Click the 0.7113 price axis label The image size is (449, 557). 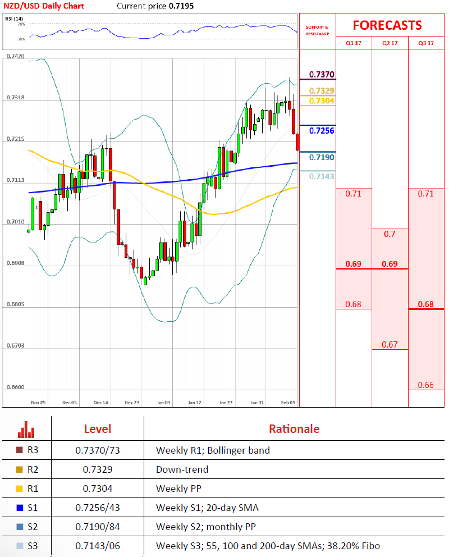[x=16, y=180]
